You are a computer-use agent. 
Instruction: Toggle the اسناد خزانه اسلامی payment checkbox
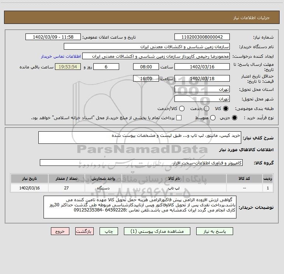click(x=179, y=118)
